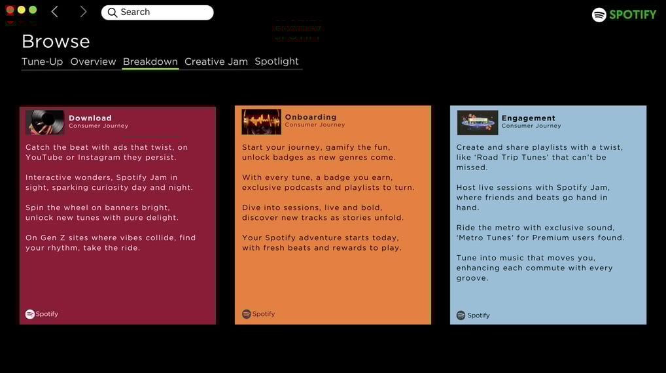Click the green maximize window button
Viewport: 666px width, 373px height.
[33, 10]
